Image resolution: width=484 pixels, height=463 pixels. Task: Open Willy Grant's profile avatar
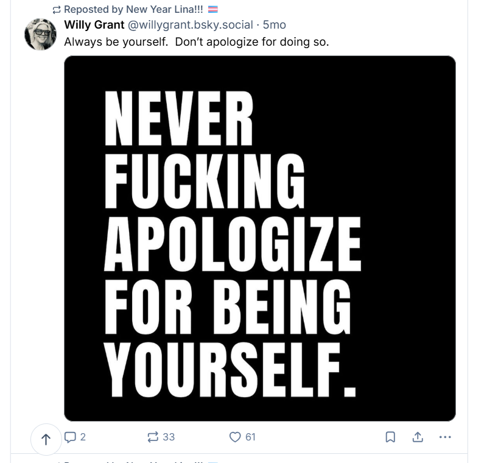coord(40,34)
